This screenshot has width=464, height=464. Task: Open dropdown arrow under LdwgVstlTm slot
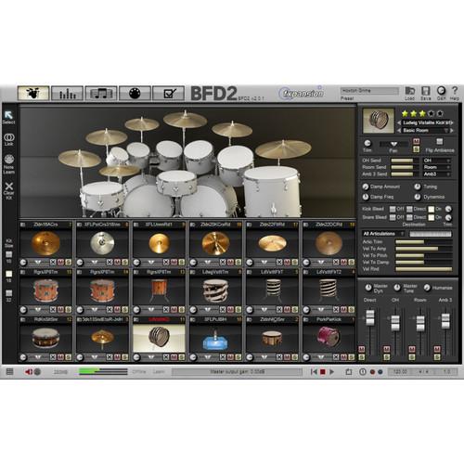(208, 310)
